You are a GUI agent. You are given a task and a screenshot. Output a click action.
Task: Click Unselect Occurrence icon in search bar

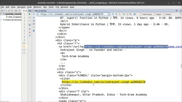click(127, 14)
